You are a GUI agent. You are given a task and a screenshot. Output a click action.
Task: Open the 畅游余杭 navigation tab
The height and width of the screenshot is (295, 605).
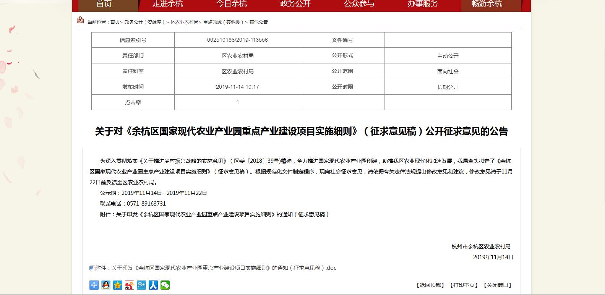coord(487,4)
